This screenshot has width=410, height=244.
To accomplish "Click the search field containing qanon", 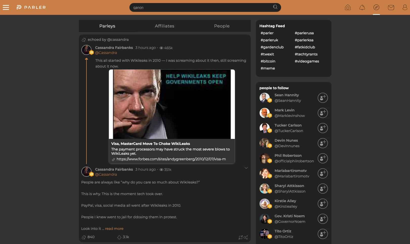I will (x=205, y=7).
